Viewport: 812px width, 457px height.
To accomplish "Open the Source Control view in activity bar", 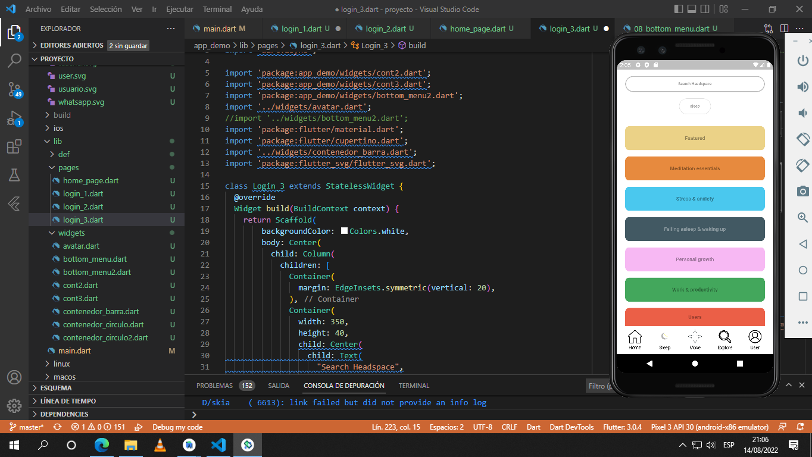I will [14, 88].
